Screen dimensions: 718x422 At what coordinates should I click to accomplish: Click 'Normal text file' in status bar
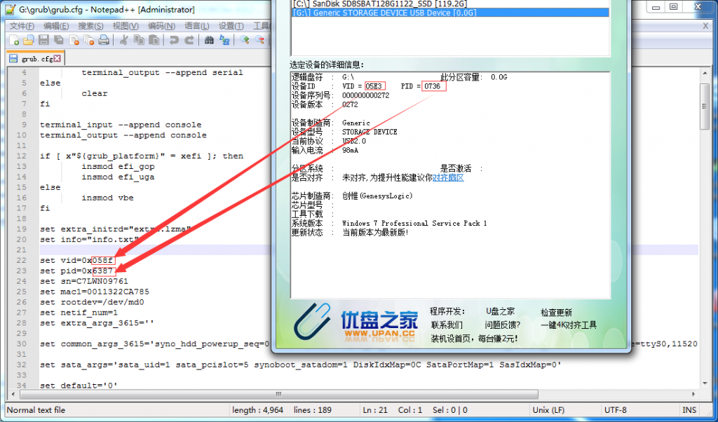(36, 410)
